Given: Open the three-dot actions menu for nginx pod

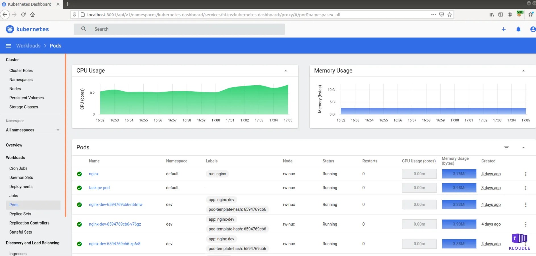Looking at the screenshot, I should point(525,174).
